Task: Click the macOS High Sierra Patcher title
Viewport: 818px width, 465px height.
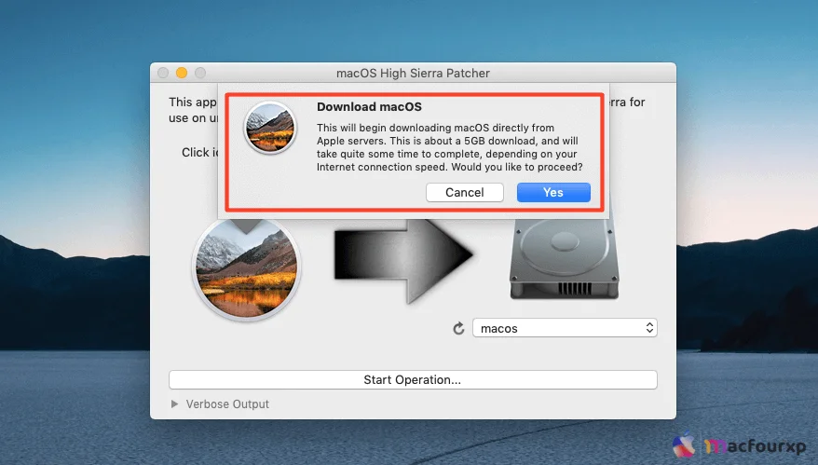Action: click(x=413, y=73)
